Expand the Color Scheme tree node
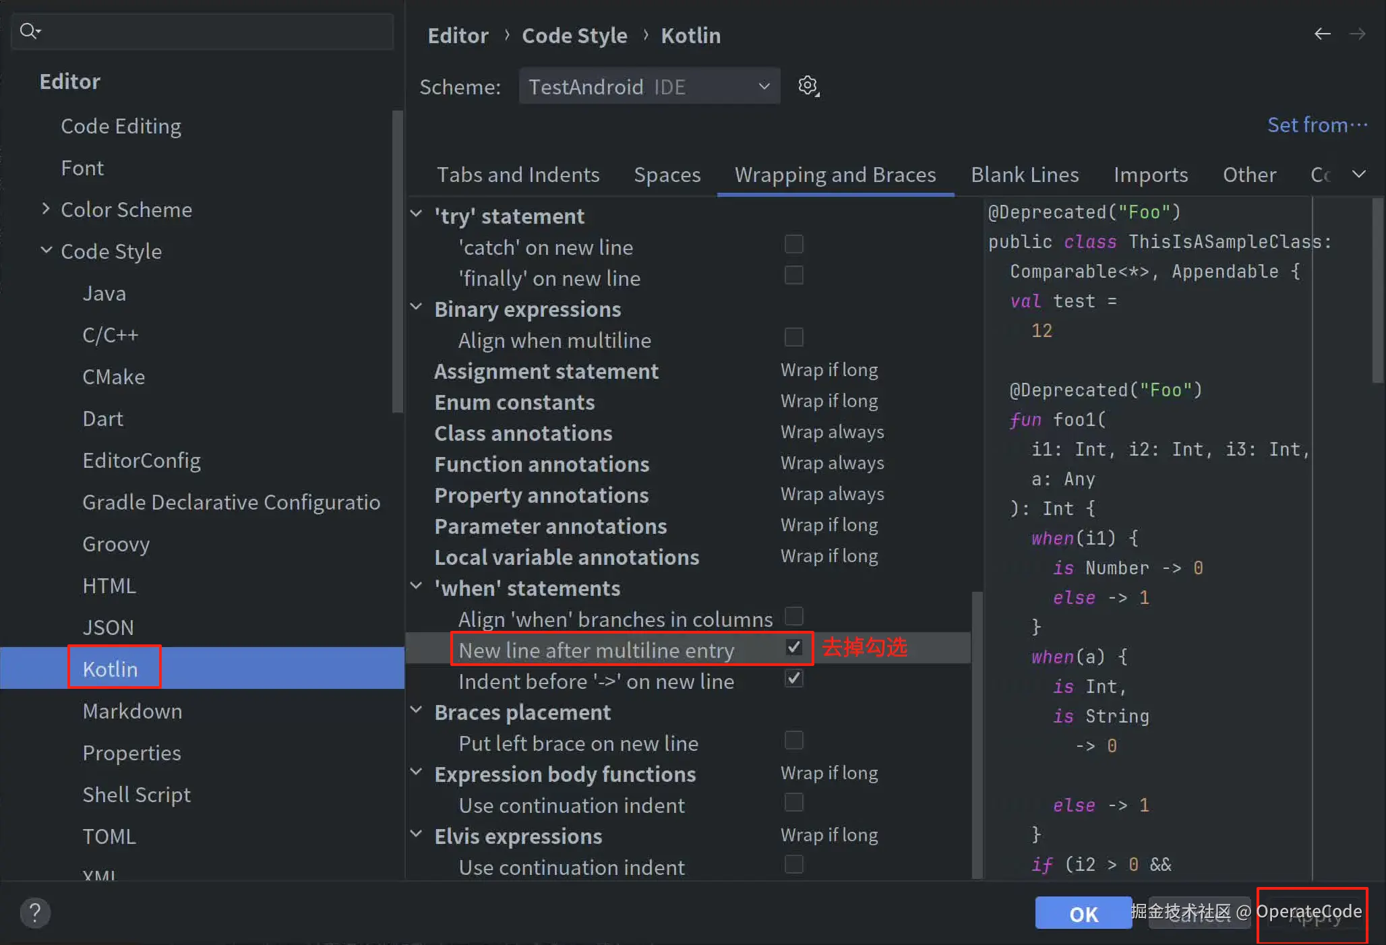The height and width of the screenshot is (945, 1386). coord(46,209)
